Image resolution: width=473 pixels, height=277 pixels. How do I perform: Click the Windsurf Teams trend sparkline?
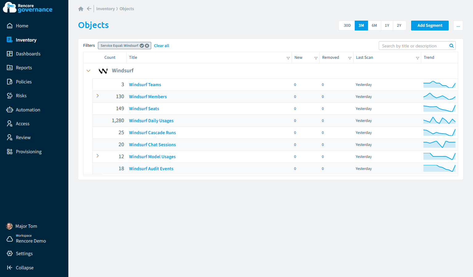point(439,84)
